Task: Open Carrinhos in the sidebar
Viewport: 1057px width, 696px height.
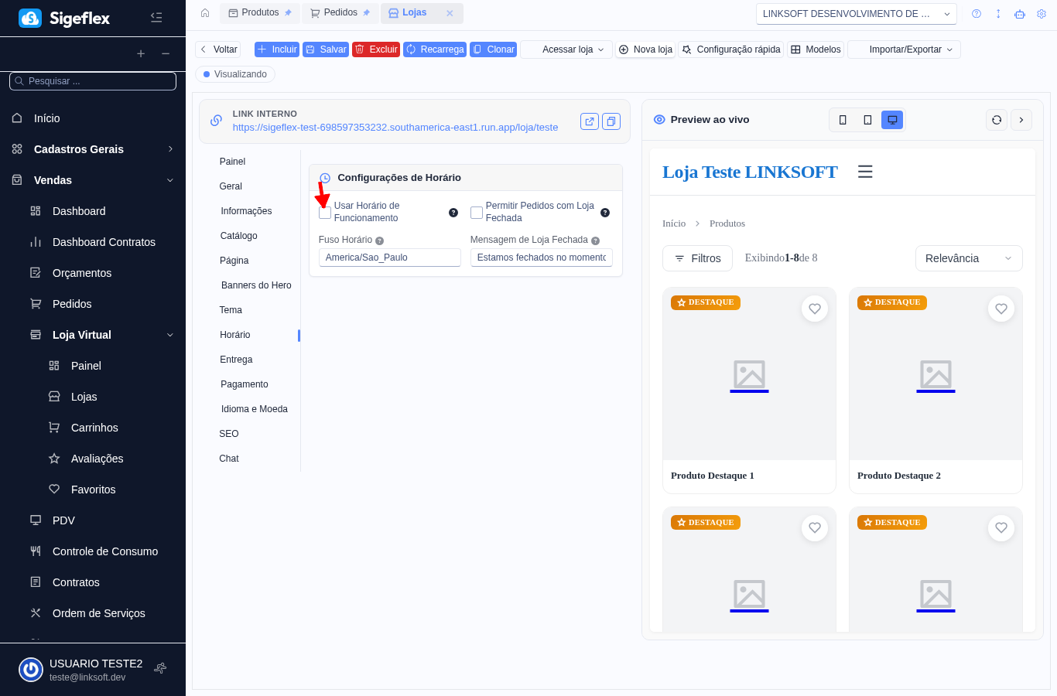Action: tap(94, 428)
